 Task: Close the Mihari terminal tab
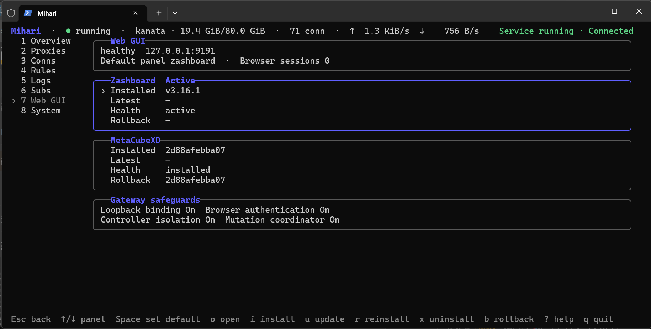point(136,13)
